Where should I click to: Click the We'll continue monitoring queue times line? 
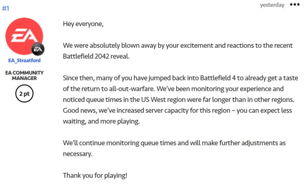pyautogui.click(x=174, y=143)
